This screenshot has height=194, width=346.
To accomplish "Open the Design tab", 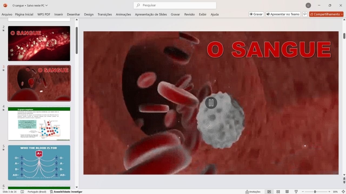I will point(89,14).
